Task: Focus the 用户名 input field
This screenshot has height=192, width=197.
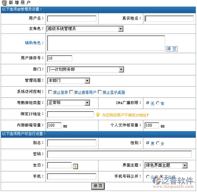Action: [72, 19]
